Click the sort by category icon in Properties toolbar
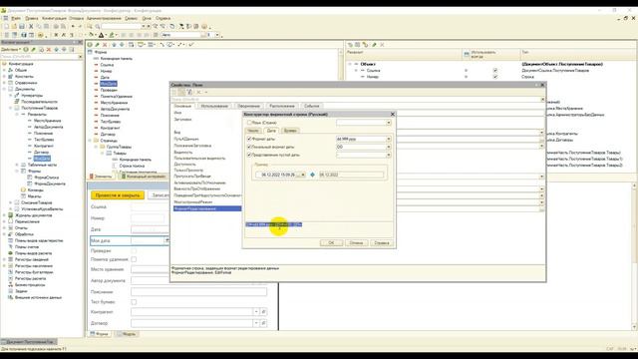 point(181,93)
